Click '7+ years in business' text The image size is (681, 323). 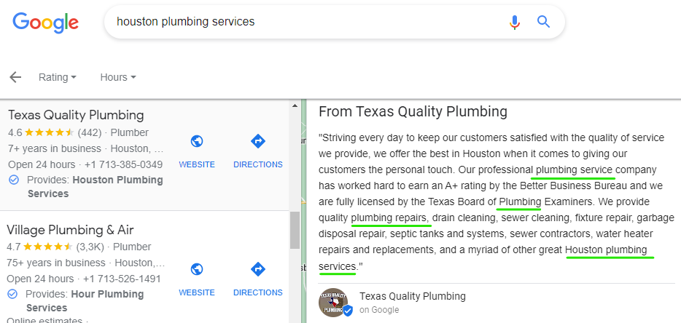coord(54,148)
